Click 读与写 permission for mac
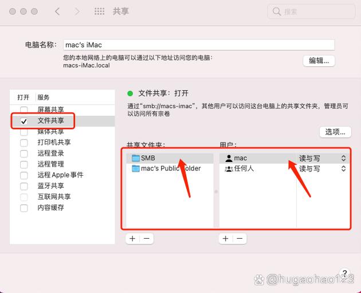The image size is (361, 293). pyautogui.click(x=309, y=158)
